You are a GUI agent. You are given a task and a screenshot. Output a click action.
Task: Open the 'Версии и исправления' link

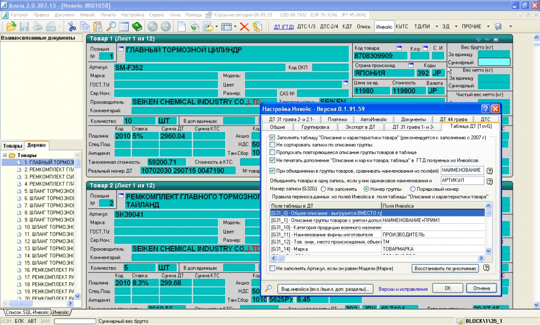tap(403, 289)
